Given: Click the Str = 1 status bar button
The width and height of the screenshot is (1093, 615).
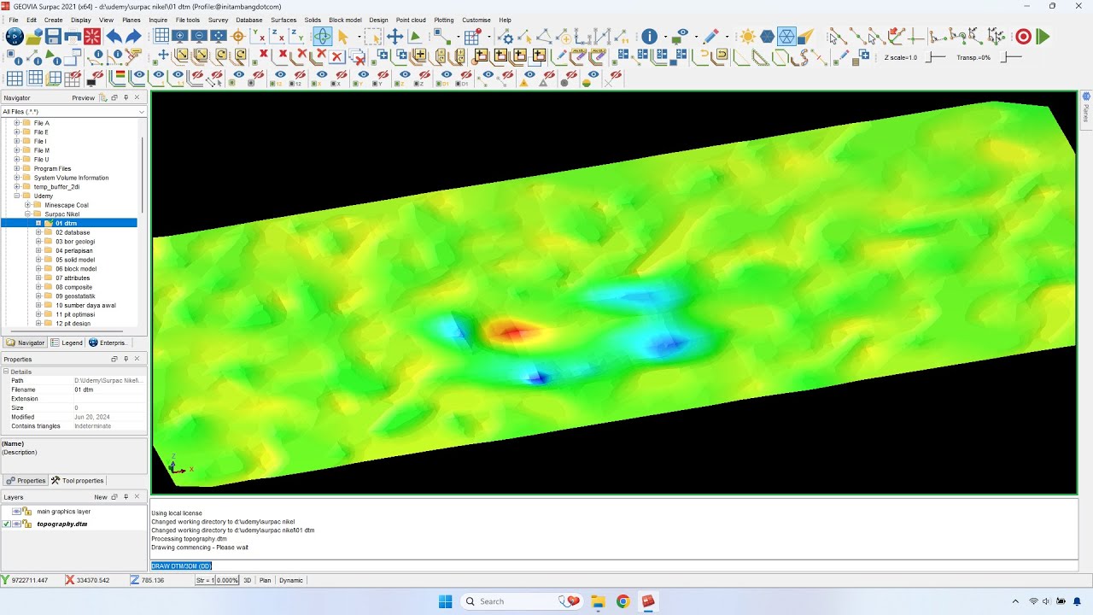Looking at the screenshot, I should pos(204,580).
